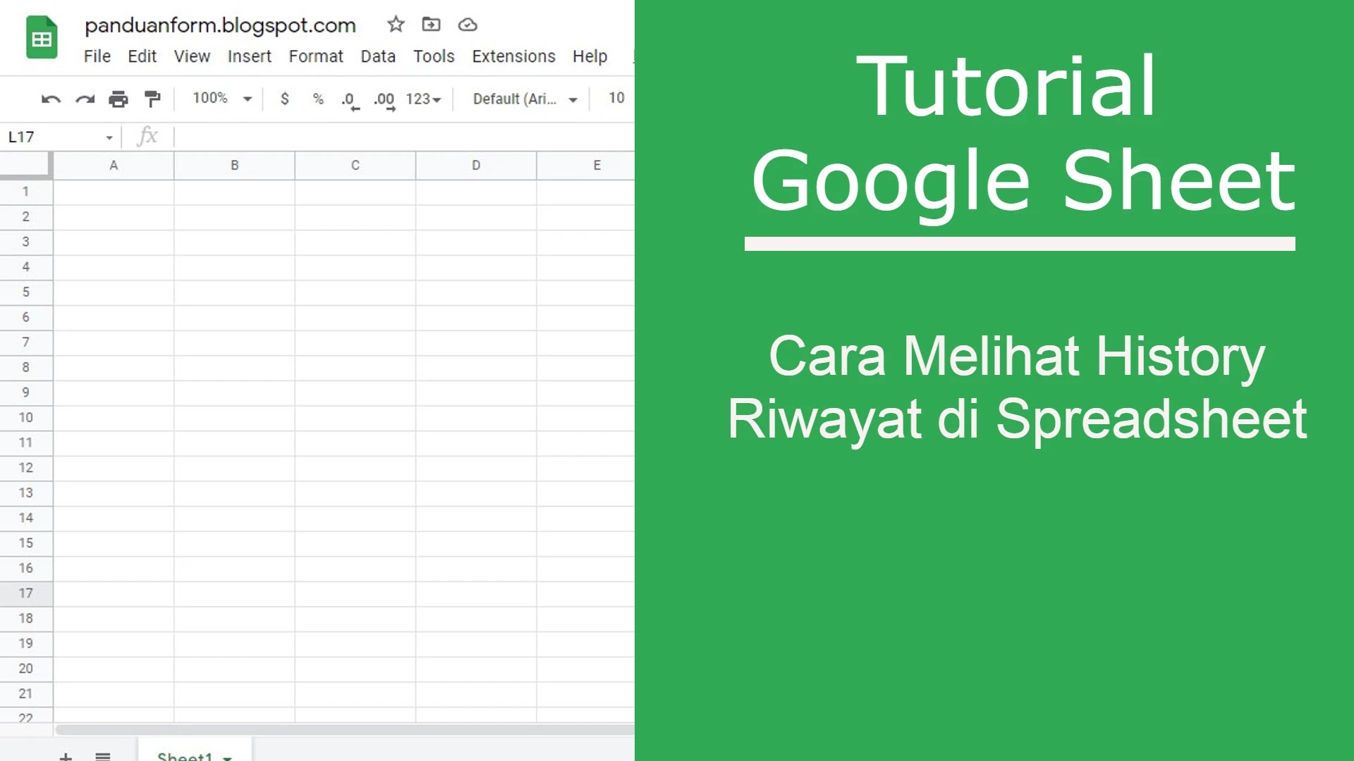Check the cloud save status icon
1354x761 pixels.
(468, 25)
